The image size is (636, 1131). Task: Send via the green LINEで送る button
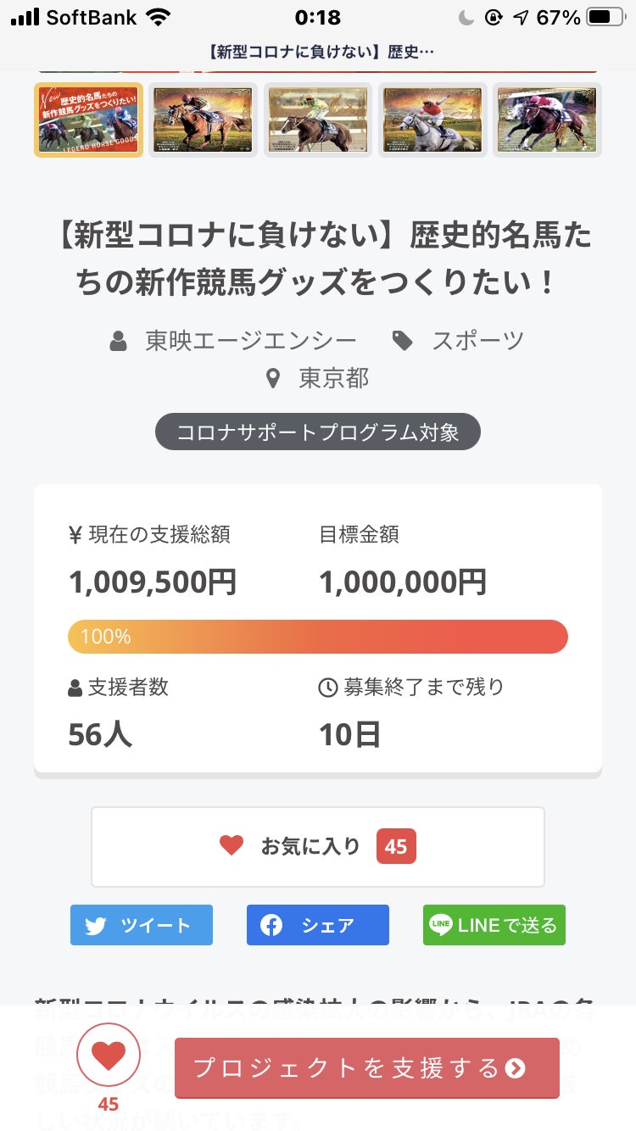click(x=494, y=925)
